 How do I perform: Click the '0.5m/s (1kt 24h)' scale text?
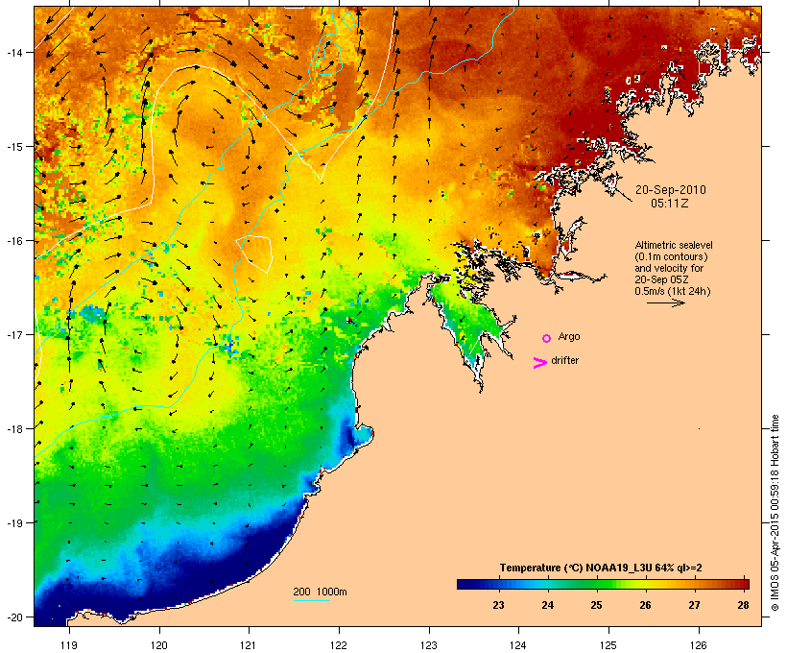pyautogui.click(x=673, y=291)
